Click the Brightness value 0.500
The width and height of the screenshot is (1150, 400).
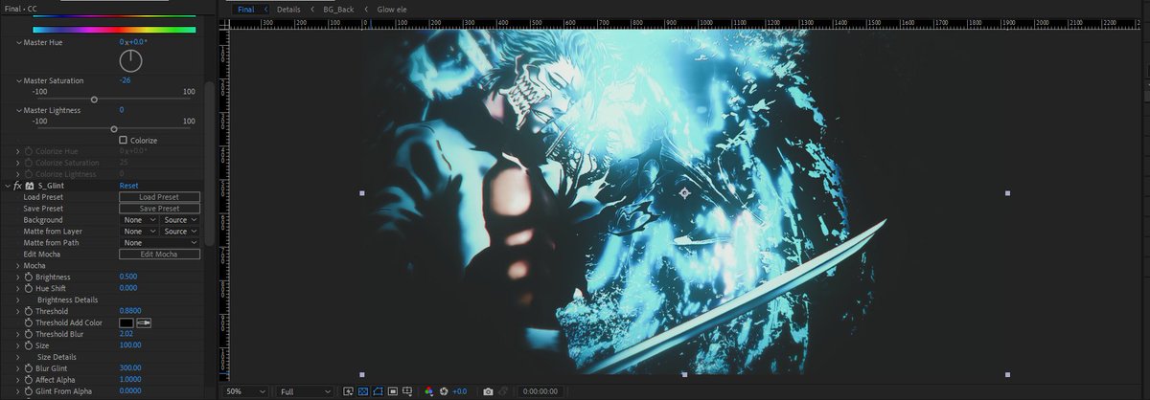(128, 277)
